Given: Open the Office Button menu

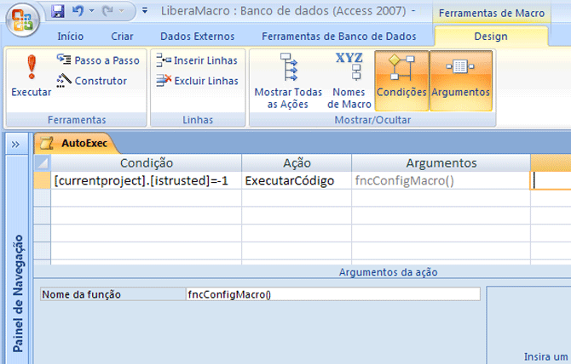Looking at the screenshot, I should point(22,20).
